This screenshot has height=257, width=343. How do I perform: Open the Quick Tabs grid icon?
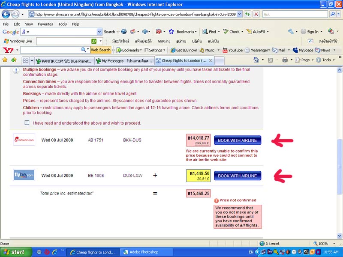pyautogui.click(x=26, y=60)
